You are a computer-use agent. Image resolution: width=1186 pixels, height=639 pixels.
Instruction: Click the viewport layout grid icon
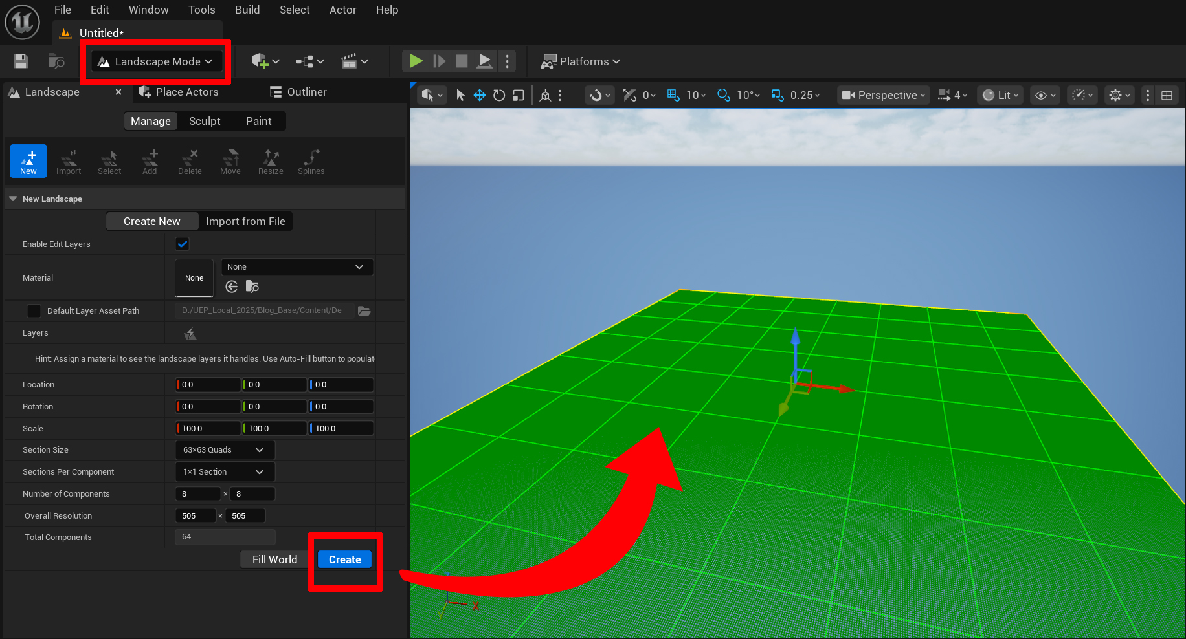tap(1167, 96)
